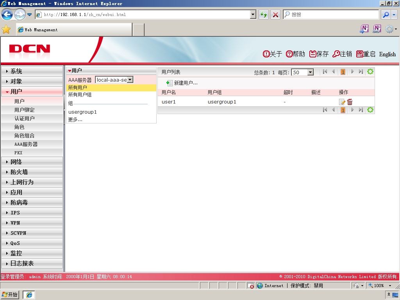
Task: Expand the QoS menu section
Action: pos(32,243)
